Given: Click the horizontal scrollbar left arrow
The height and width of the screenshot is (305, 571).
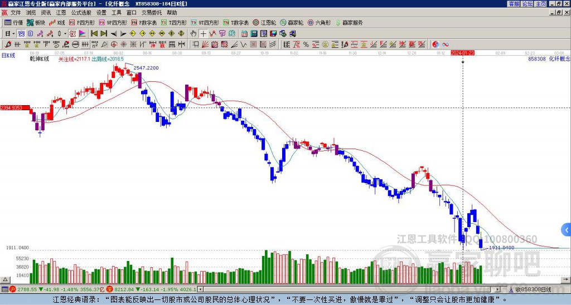Looking at the screenshot, I should pos(200,289).
